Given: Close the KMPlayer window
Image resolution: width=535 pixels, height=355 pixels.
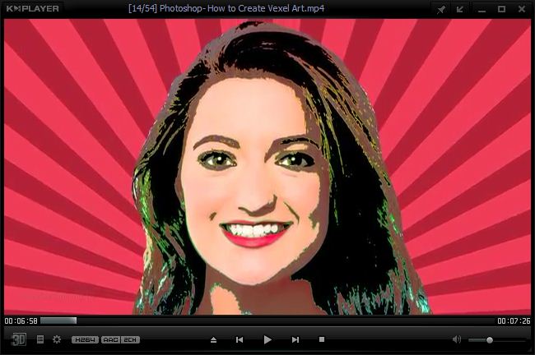Looking at the screenshot, I should (522, 9).
